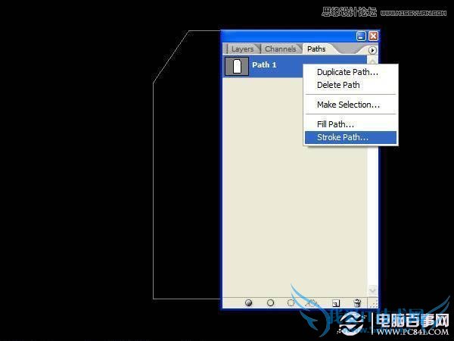The height and width of the screenshot is (341, 454).
Task: Select the Path 1 row name
Action: [x=264, y=65]
